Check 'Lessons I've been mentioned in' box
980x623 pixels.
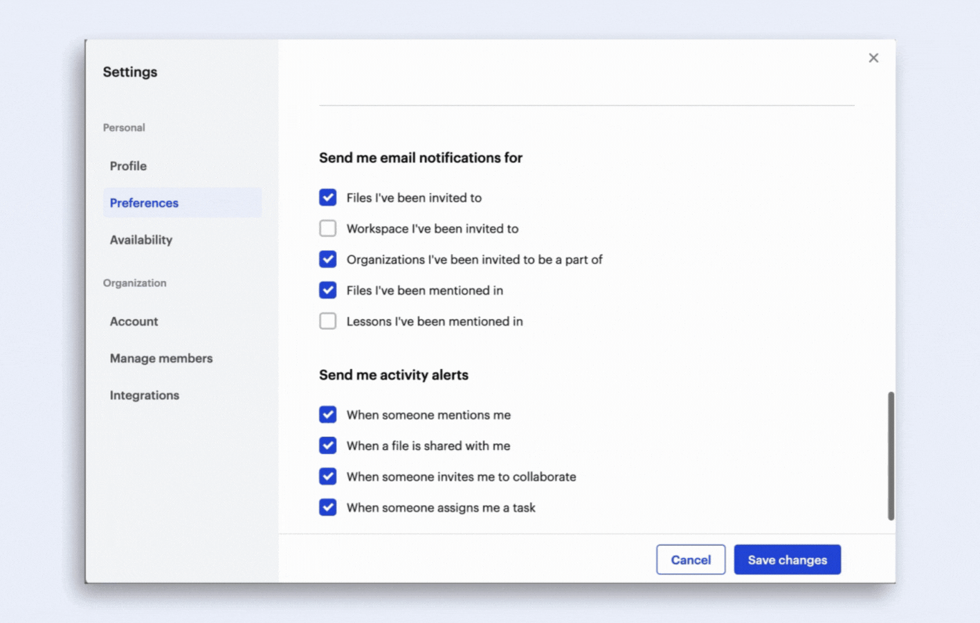(328, 321)
